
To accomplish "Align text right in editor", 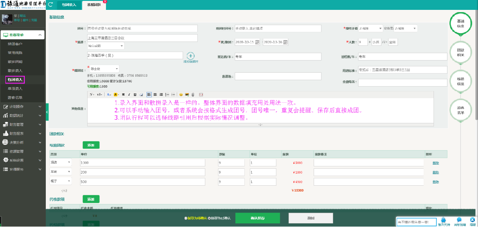I will [161, 95].
